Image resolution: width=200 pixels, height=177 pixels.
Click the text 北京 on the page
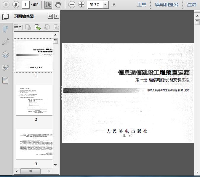[x=127, y=136]
